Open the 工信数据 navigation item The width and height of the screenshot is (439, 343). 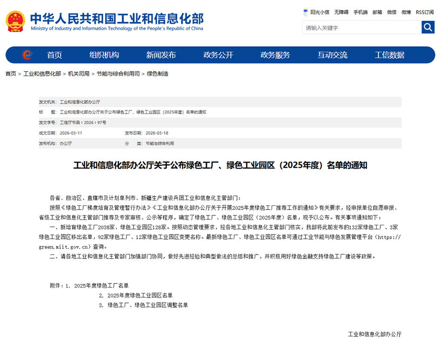(389, 55)
